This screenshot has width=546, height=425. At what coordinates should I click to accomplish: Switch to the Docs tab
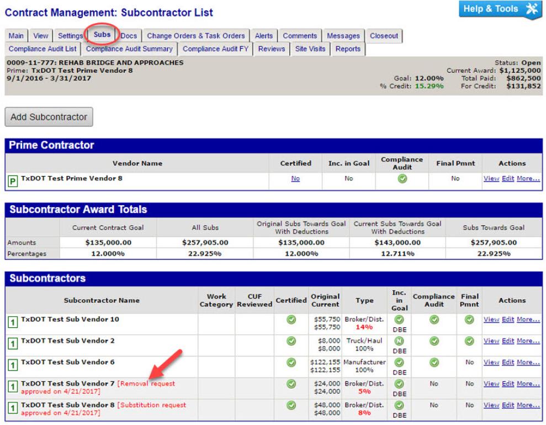coord(129,36)
